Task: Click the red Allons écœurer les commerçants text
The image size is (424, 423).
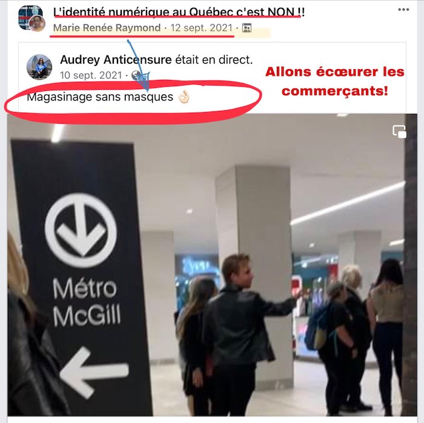Action: pyautogui.click(x=335, y=81)
